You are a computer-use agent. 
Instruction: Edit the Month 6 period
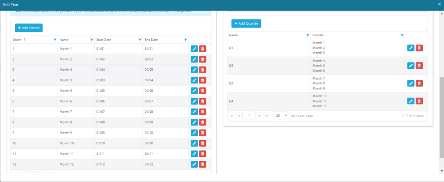pyautogui.click(x=194, y=101)
